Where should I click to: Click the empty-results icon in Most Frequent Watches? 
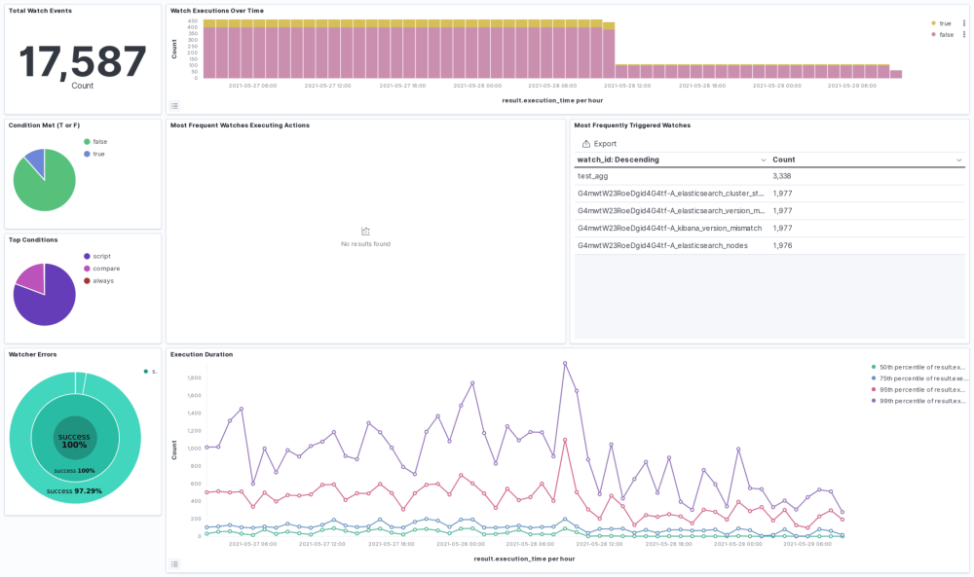(365, 232)
